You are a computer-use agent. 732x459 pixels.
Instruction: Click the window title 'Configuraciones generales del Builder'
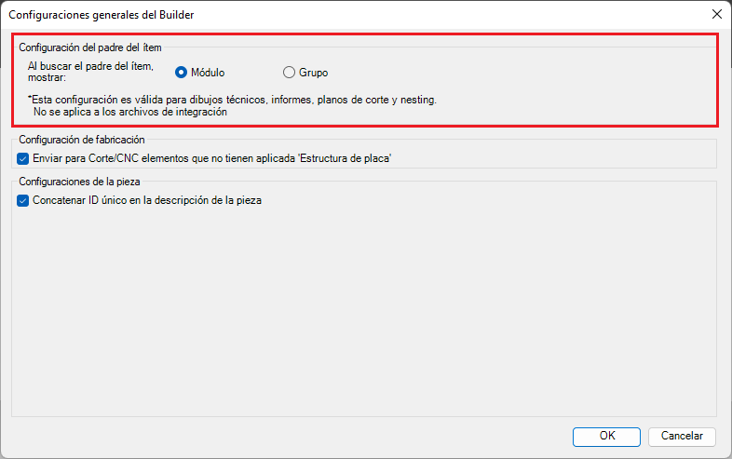102,15
